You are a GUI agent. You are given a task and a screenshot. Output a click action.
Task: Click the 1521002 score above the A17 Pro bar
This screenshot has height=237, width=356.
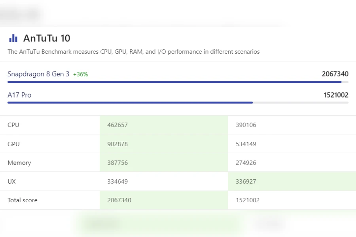pos(336,95)
